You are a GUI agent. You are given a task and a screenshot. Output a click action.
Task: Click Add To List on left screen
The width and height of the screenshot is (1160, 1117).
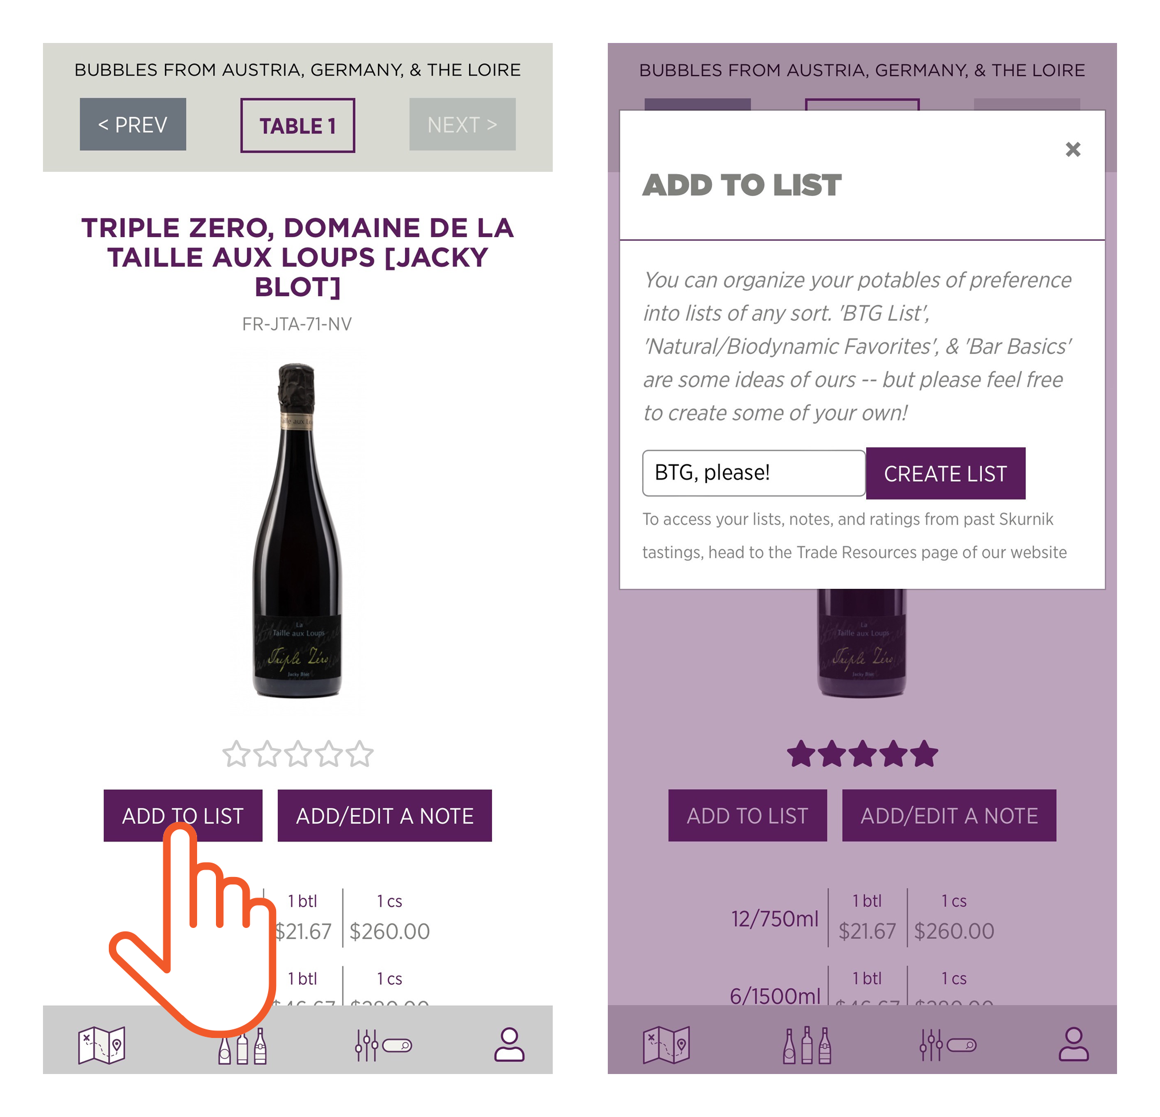point(183,816)
